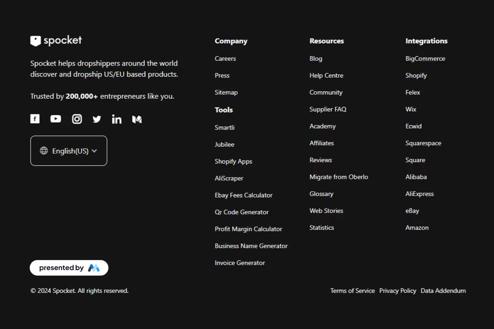
Task: Open the Qr Code Generator
Action: coord(242,212)
